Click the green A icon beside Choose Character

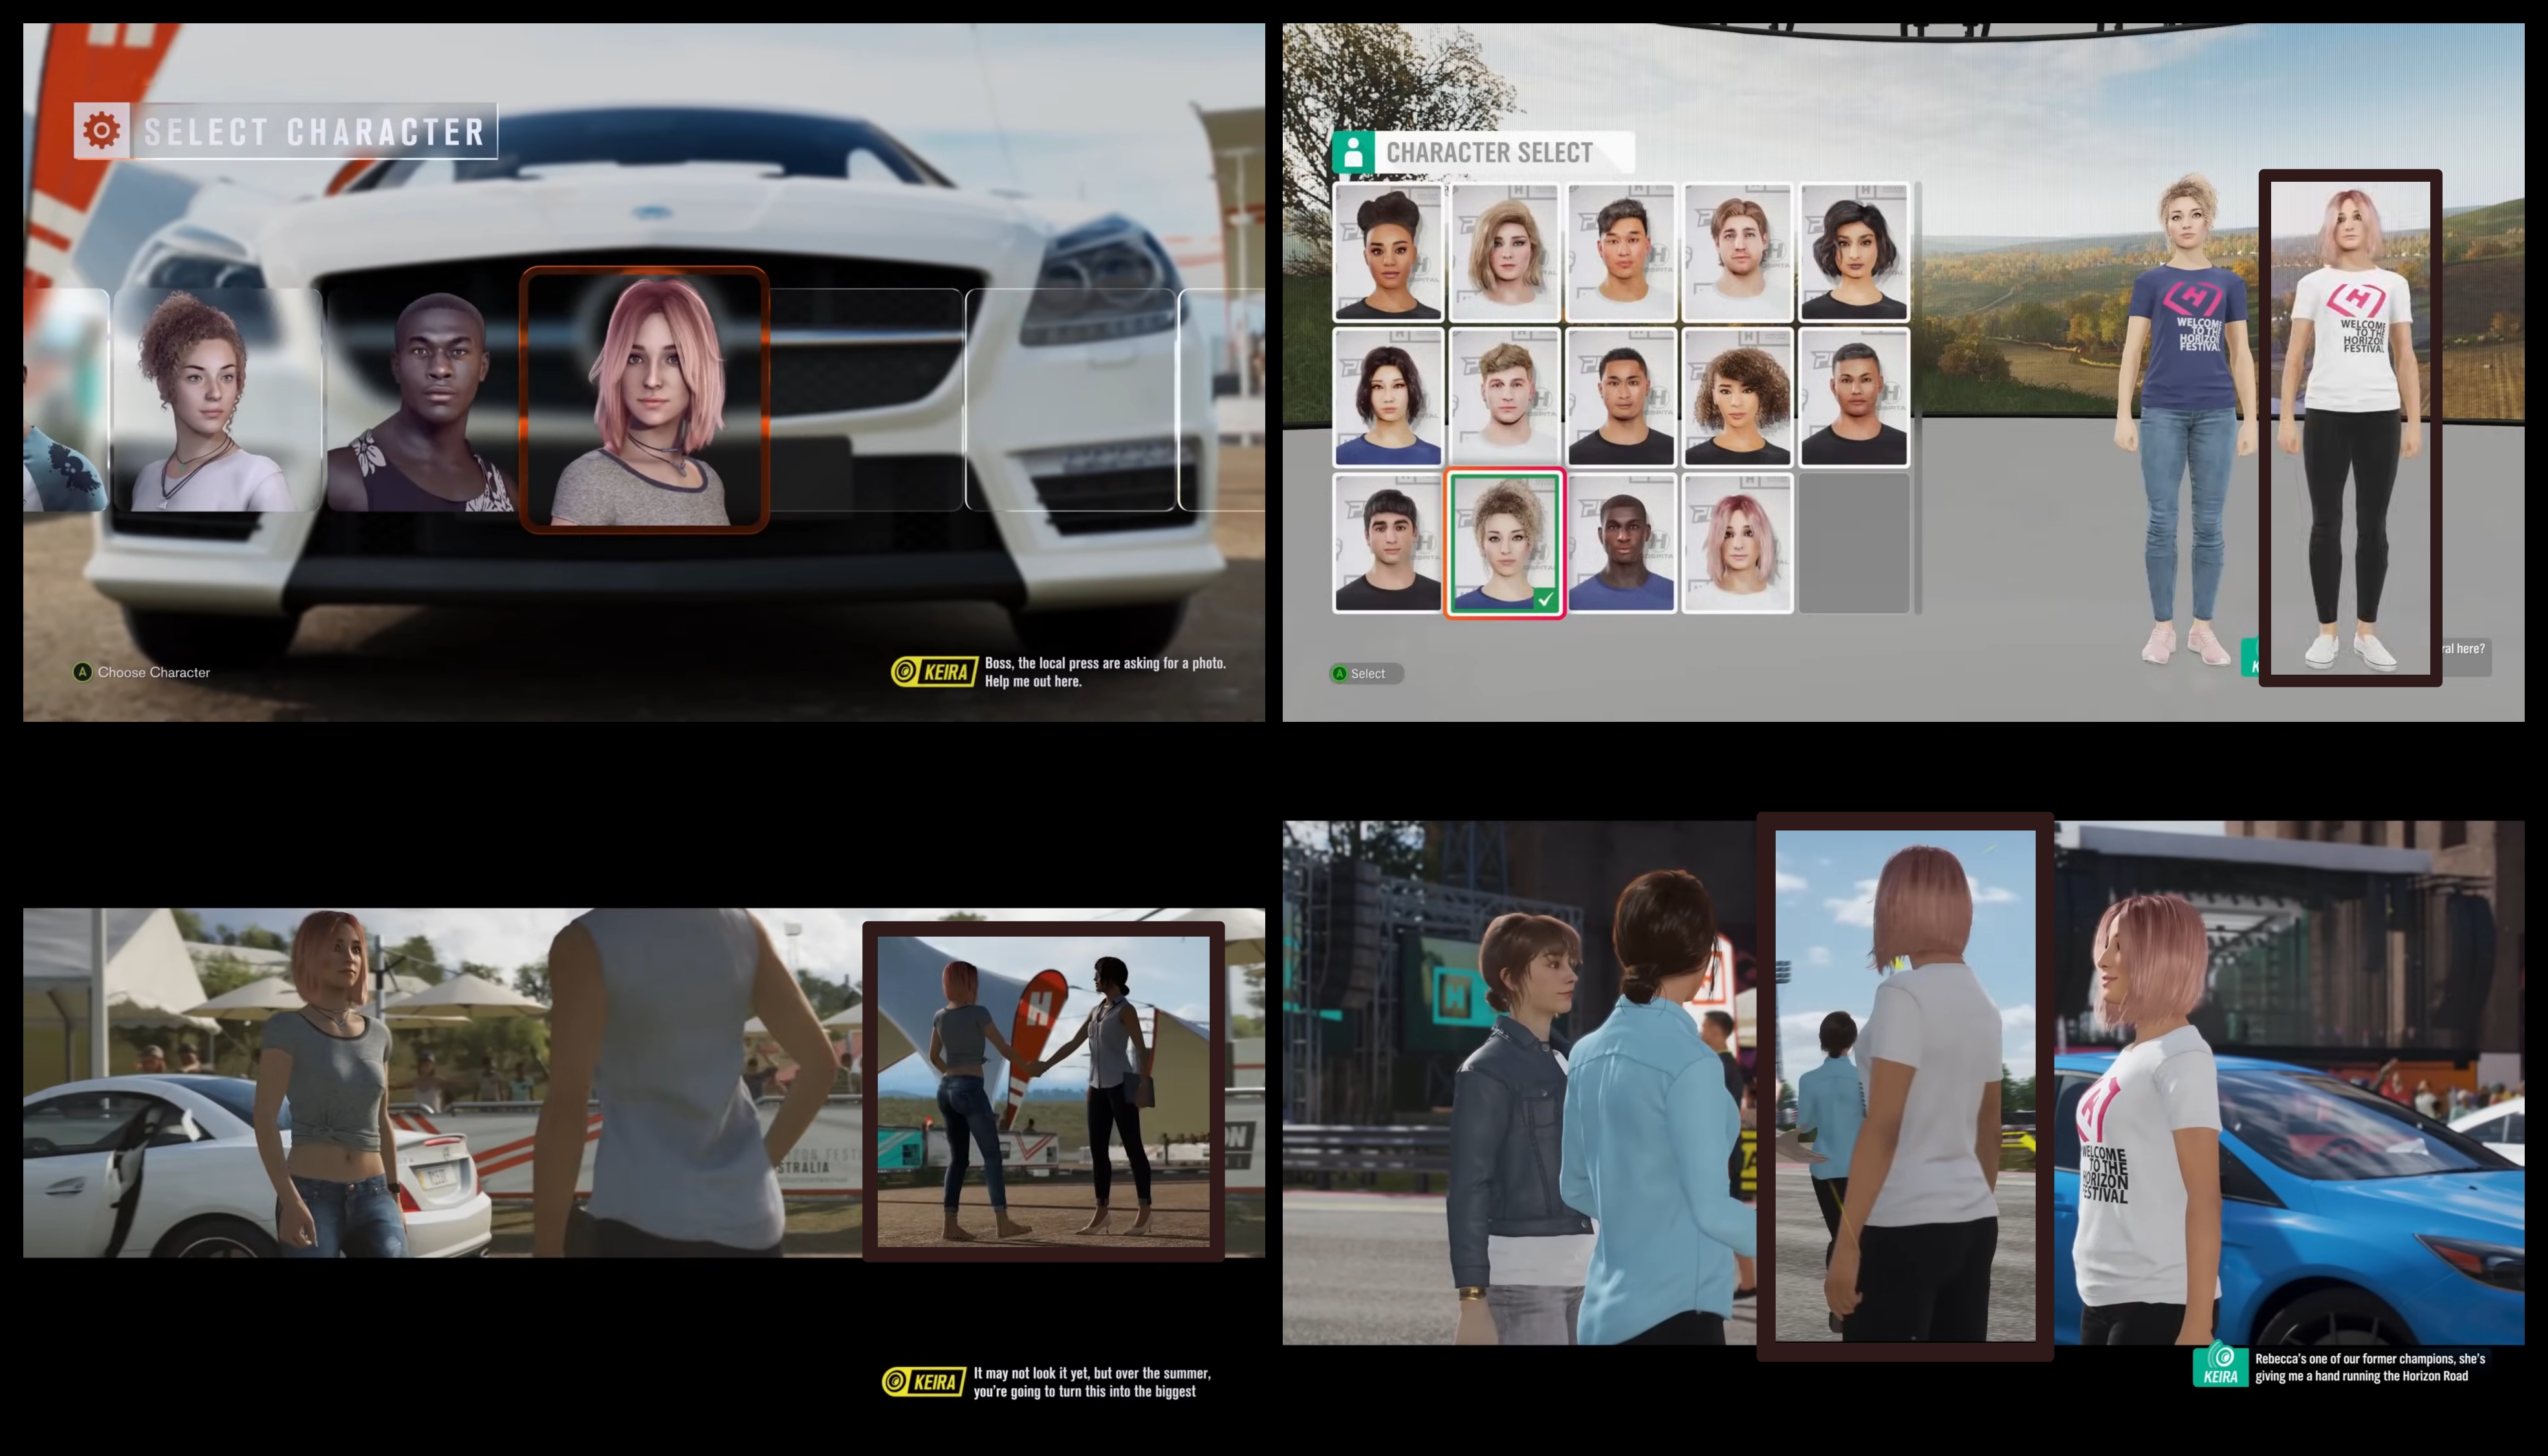pos(83,672)
